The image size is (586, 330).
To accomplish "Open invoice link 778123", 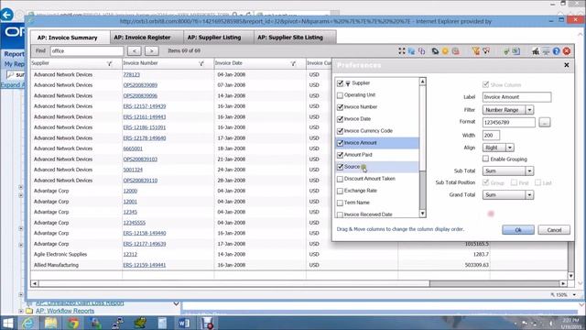I will coord(132,75).
